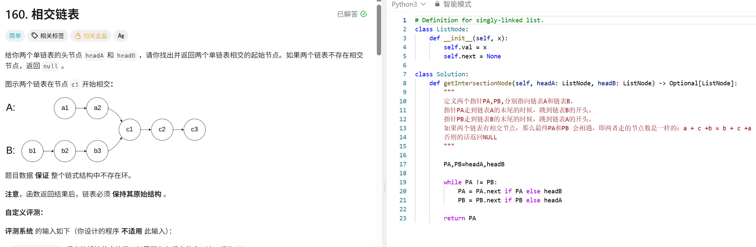Click line number 1 in editor gutter
Viewport: 756px width, 247px height.
tap(405, 20)
